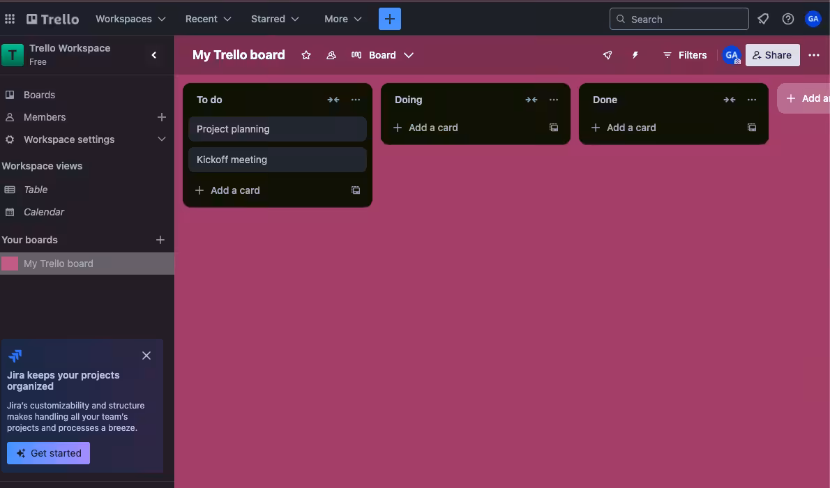Click the Share button

click(x=772, y=55)
